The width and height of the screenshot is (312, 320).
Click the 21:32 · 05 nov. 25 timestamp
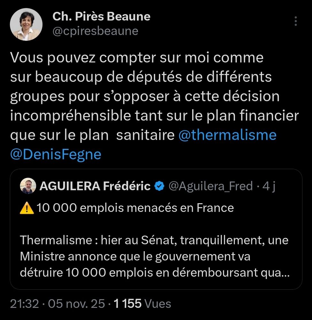click(57, 303)
